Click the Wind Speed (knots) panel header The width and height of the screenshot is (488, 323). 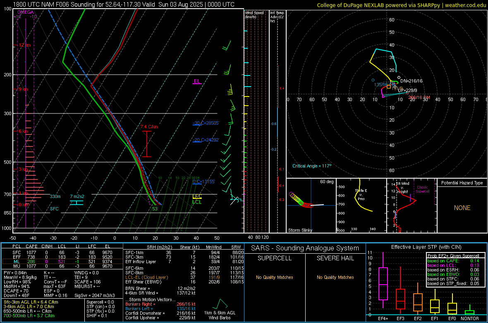[x=254, y=14]
